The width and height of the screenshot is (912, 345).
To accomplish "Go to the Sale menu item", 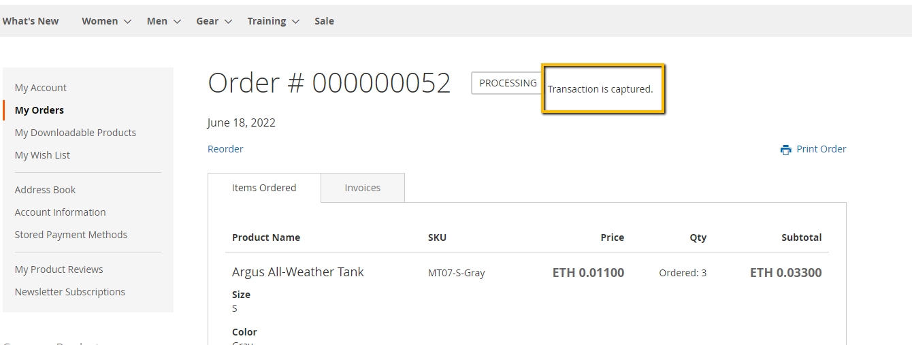I will [324, 21].
